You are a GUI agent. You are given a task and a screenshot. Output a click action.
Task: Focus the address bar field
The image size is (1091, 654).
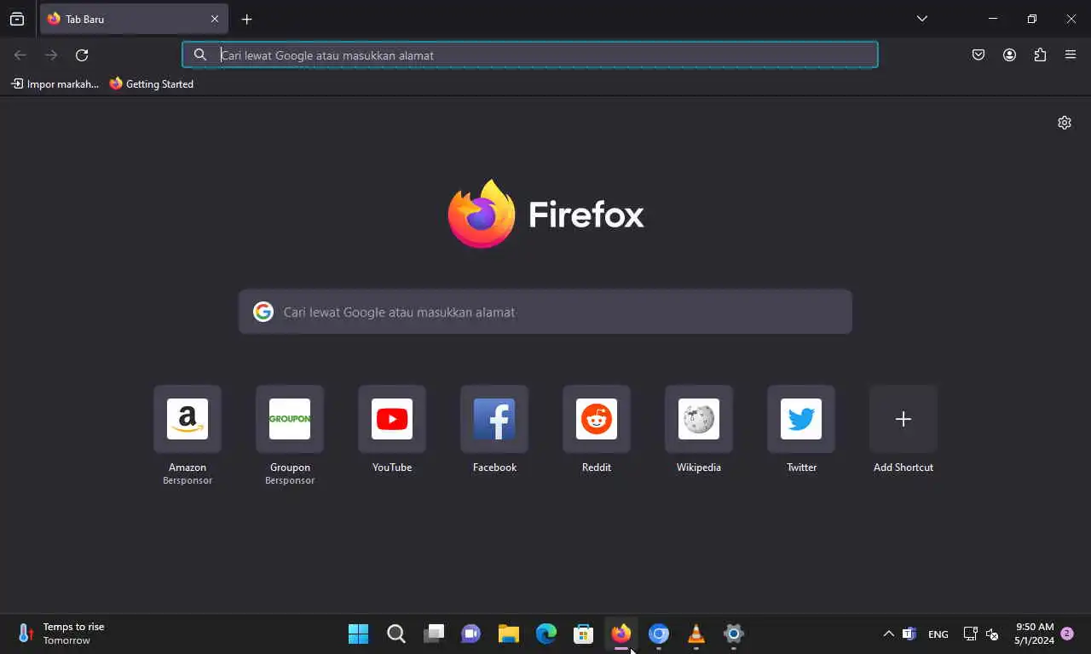point(529,54)
